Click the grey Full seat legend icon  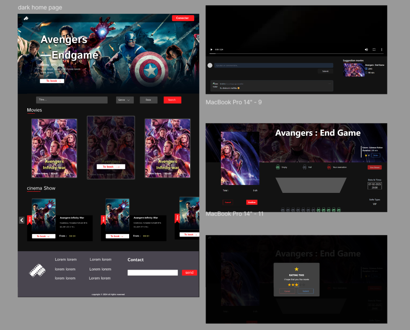click(x=304, y=167)
